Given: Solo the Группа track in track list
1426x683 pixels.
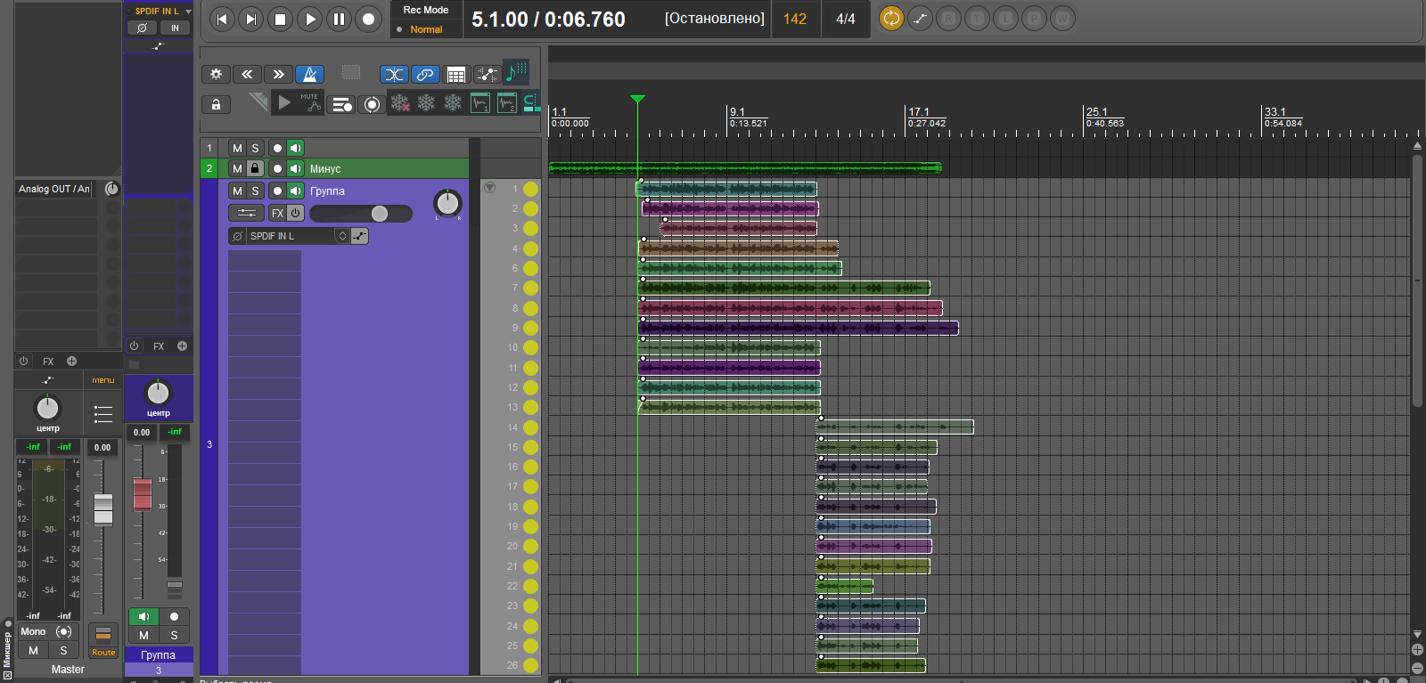Looking at the screenshot, I should pyautogui.click(x=255, y=191).
